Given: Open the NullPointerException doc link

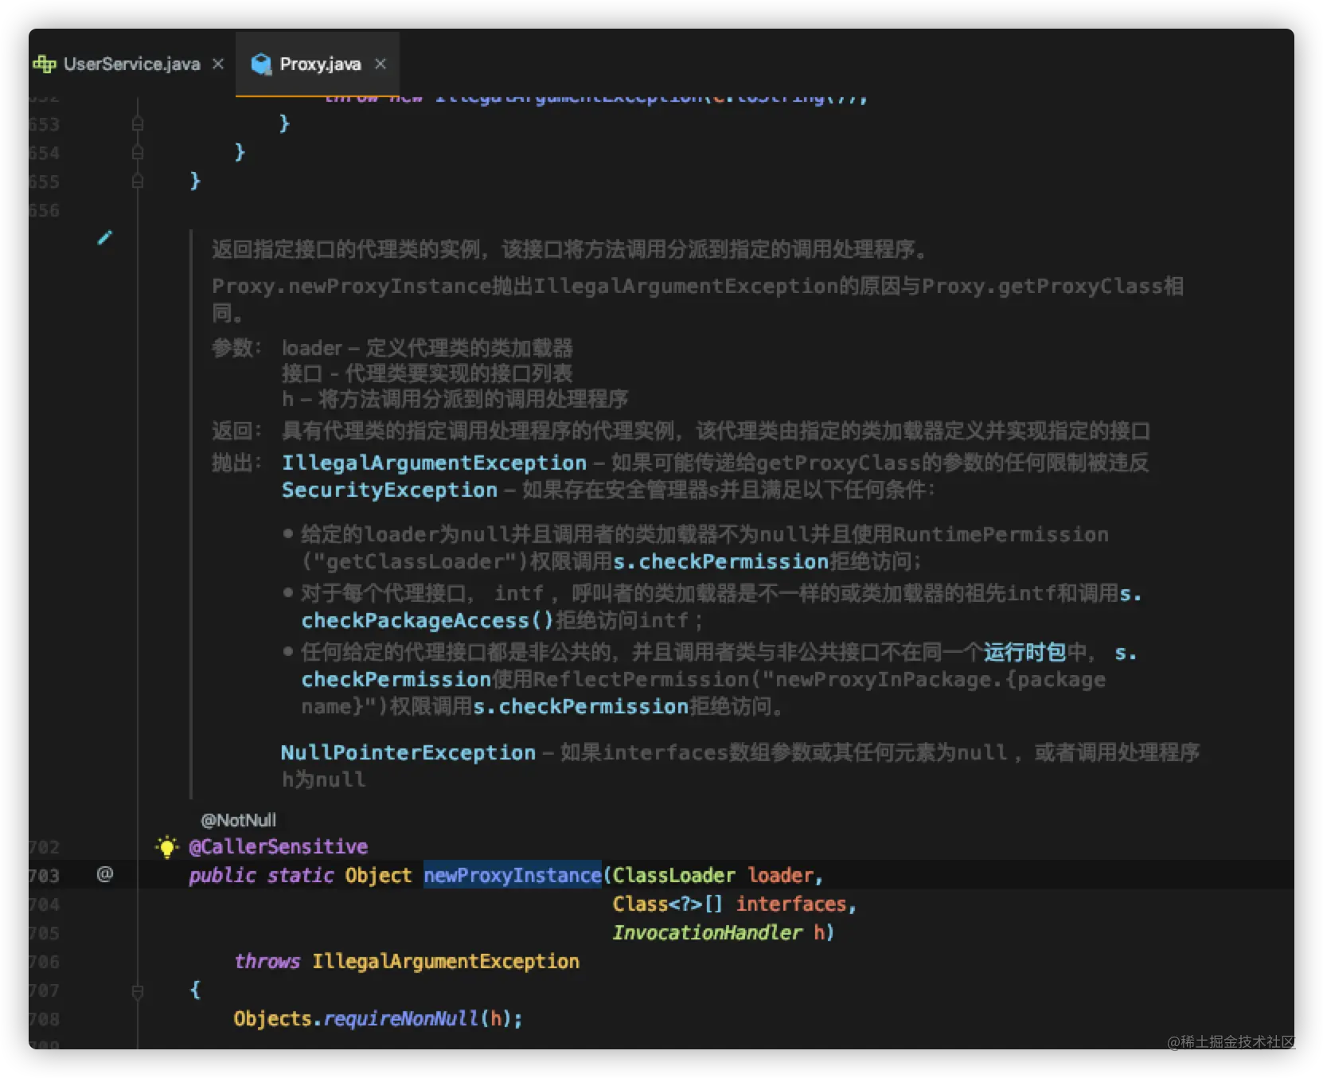Looking at the screenshot, I should [x=408, y=753].
